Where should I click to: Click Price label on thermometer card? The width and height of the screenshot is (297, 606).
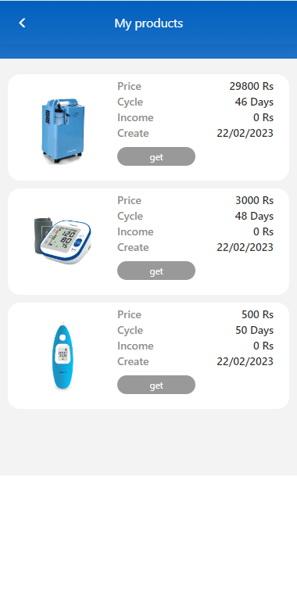(130, 314)
